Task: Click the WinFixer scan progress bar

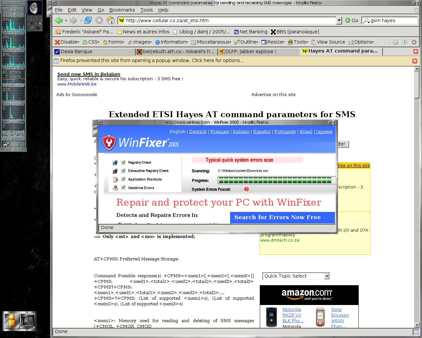Action: click(276, 180)
